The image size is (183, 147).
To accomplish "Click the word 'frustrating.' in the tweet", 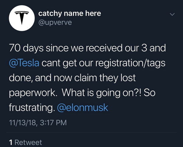I will click(32, 108).
